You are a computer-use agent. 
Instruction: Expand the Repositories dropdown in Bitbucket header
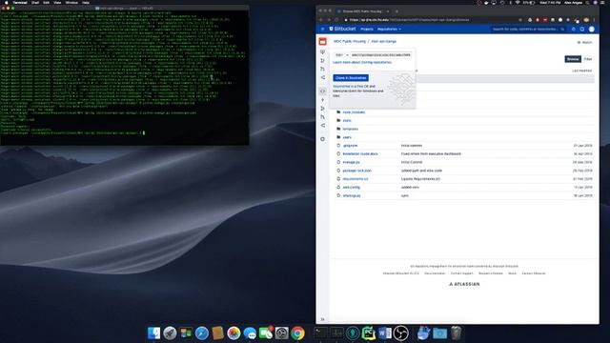pyautogui.click(x=389, y=30)
